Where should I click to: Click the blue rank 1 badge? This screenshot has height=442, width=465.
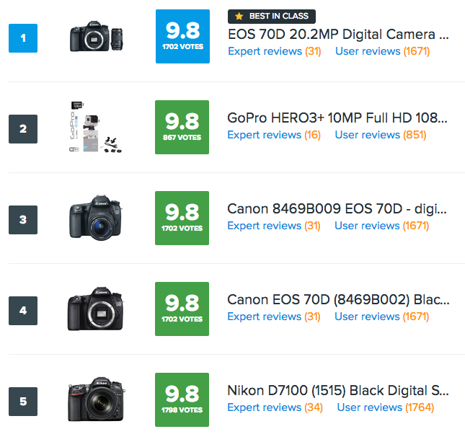coord(22,38)
